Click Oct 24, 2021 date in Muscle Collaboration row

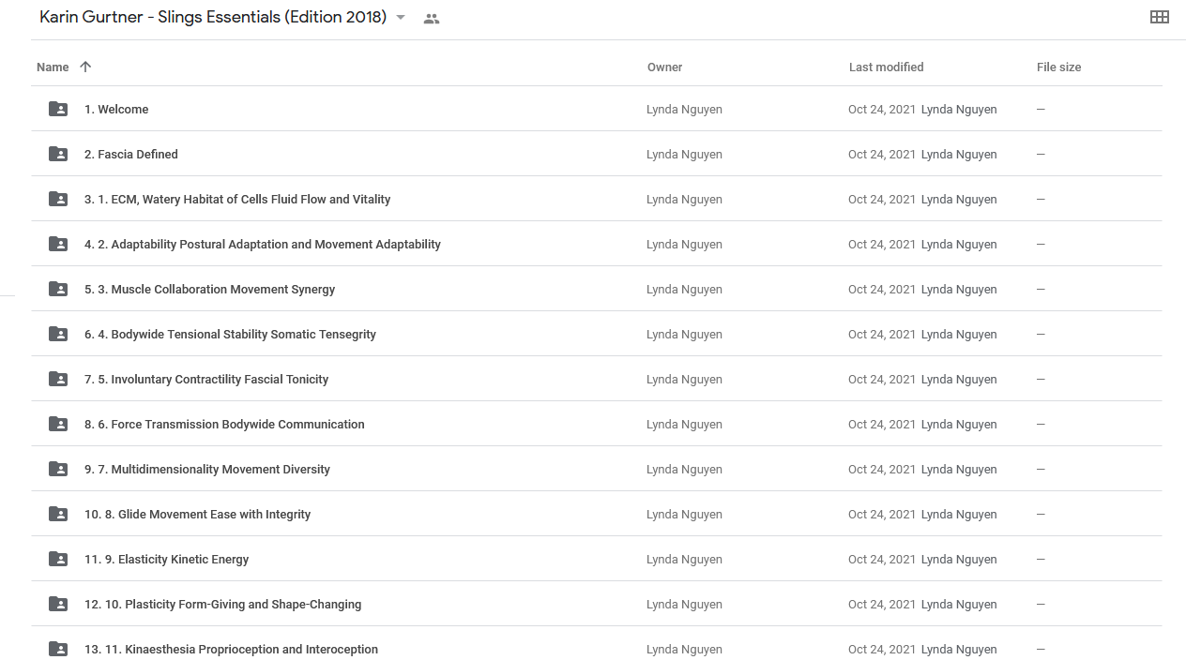tap(882, 290)
